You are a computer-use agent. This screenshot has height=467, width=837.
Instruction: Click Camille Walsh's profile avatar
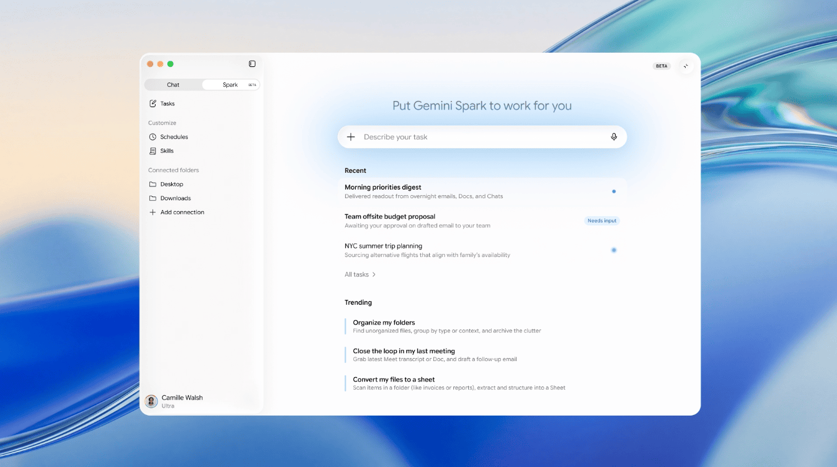pyautogui.click(x=151, y=401)
